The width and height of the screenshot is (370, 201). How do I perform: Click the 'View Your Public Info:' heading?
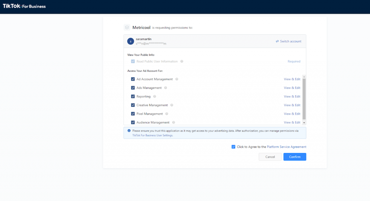pos(141,55)
